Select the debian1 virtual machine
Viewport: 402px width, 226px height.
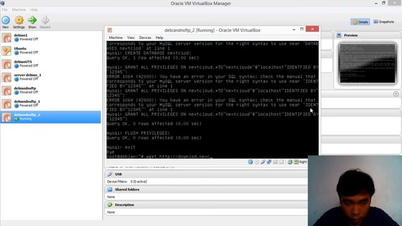click(x=51, y=38)
